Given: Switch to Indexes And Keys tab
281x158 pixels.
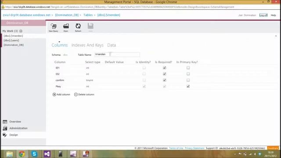Looking at the screenshot, I should tap(87, 45).
